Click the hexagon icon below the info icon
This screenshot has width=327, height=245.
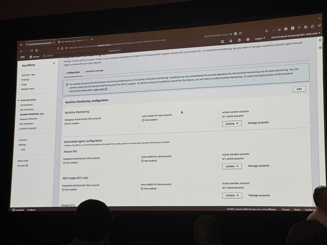[320, 47]
